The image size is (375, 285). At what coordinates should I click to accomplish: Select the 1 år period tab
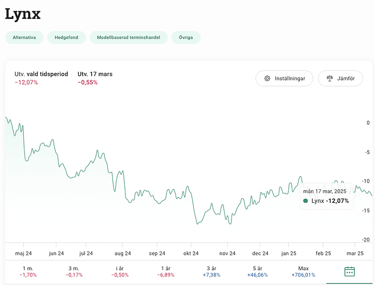(x=166, y=271)
